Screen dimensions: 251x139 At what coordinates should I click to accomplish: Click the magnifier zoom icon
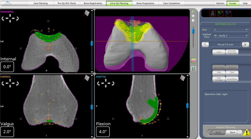[193, 11]
